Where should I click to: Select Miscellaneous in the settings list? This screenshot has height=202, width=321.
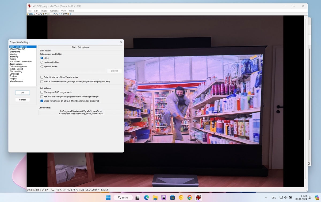click(23, 81)
